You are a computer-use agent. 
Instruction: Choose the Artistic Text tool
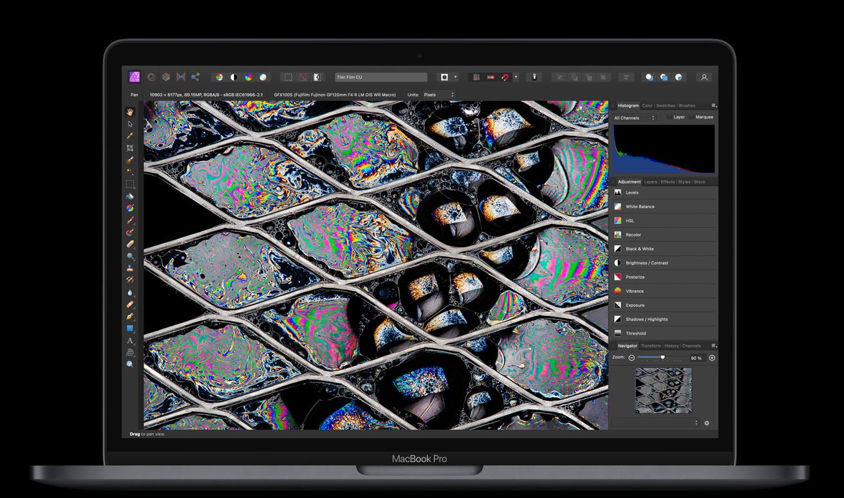point(130,340)
